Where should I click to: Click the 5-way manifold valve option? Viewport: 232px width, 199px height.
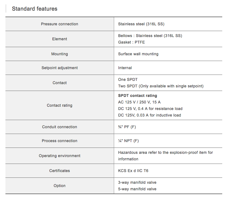137,189
